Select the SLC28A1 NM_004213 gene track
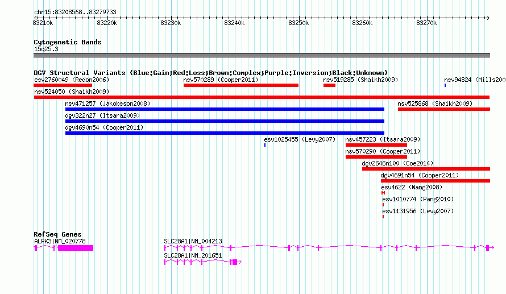The height and width of the screenshot is (294, 506). (329, 248)
